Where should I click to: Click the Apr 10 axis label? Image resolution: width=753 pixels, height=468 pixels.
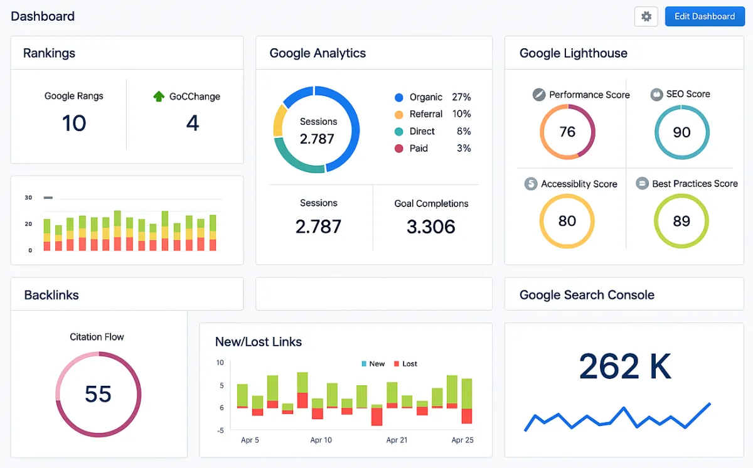pyautogui.click(x=321, y=440)
